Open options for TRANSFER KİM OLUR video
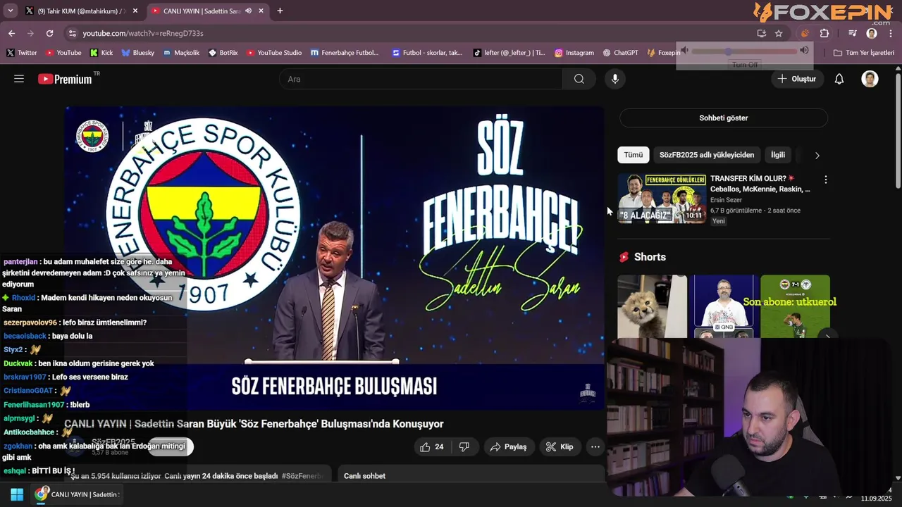 (x=826, y=180)
